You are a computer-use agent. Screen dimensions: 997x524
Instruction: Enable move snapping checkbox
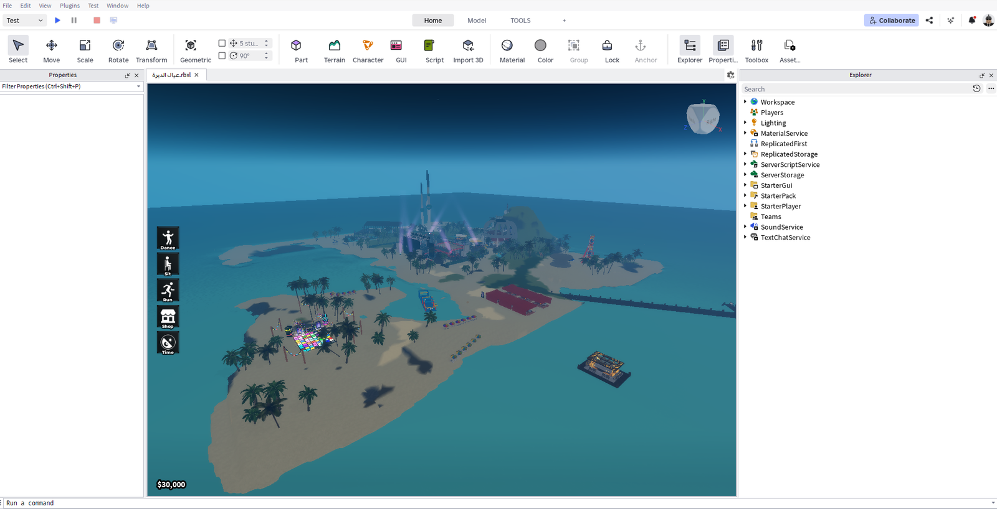click(x=222, y=43)
